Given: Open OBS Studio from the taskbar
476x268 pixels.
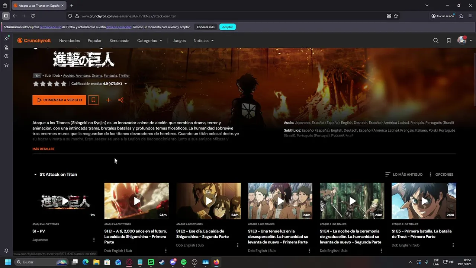Looking at the screenshot, I should click(x=194, y=262).
